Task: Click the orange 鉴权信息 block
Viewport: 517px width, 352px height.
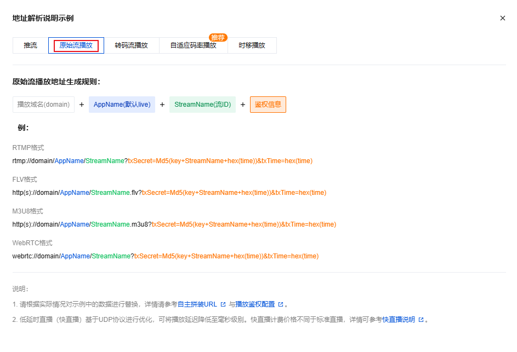Action: pyautogui.click(x=268, y=105)
